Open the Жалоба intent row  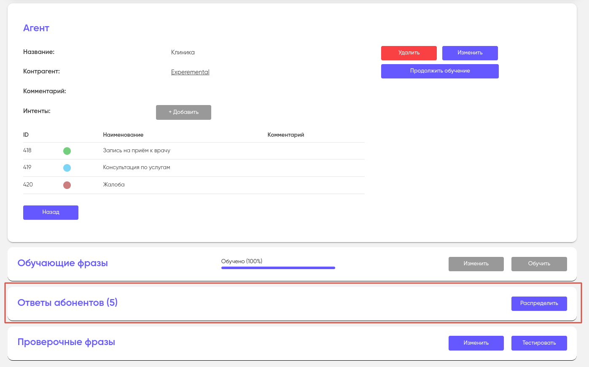[x=114, y=185]
